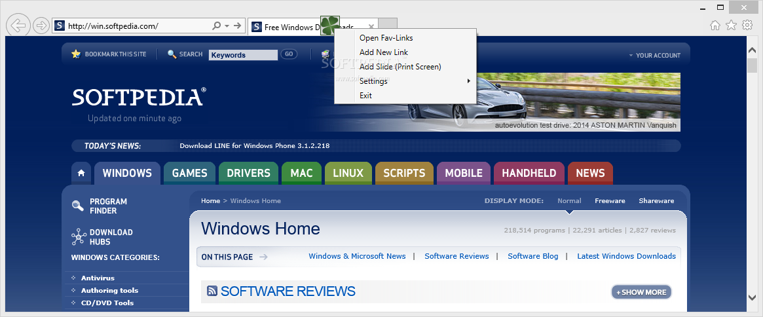Click the home icon navigation tab
The width and height of the screenshot is (763, 317).
coord(81,173)
